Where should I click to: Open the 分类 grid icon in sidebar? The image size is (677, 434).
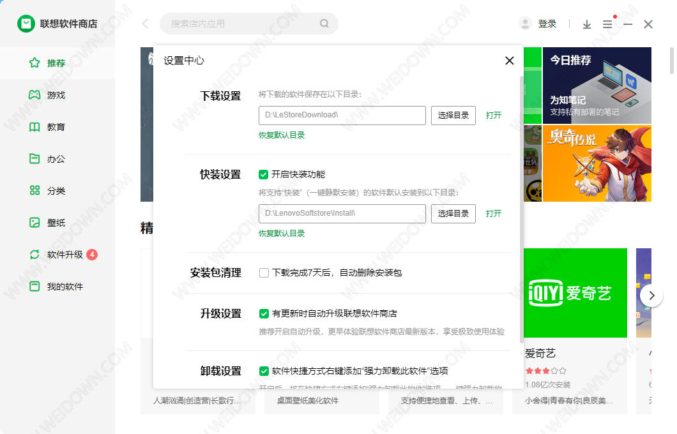pyautogui.click(x=34, y=191)
